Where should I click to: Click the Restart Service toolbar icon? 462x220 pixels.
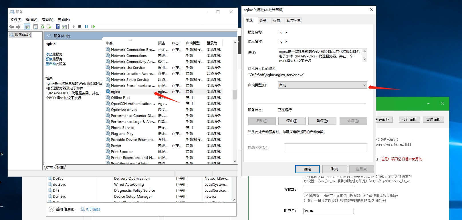coord(93,27)
